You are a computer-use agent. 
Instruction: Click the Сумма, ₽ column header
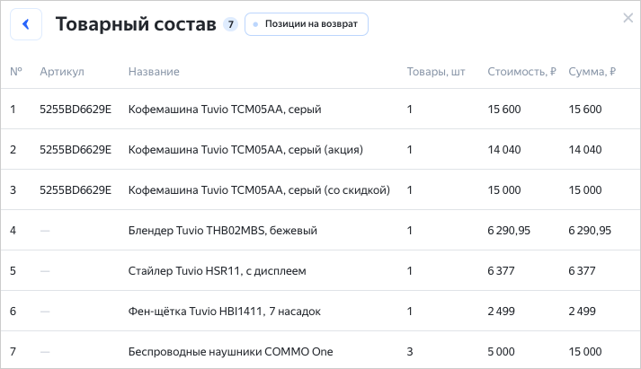tap(592, 72)
